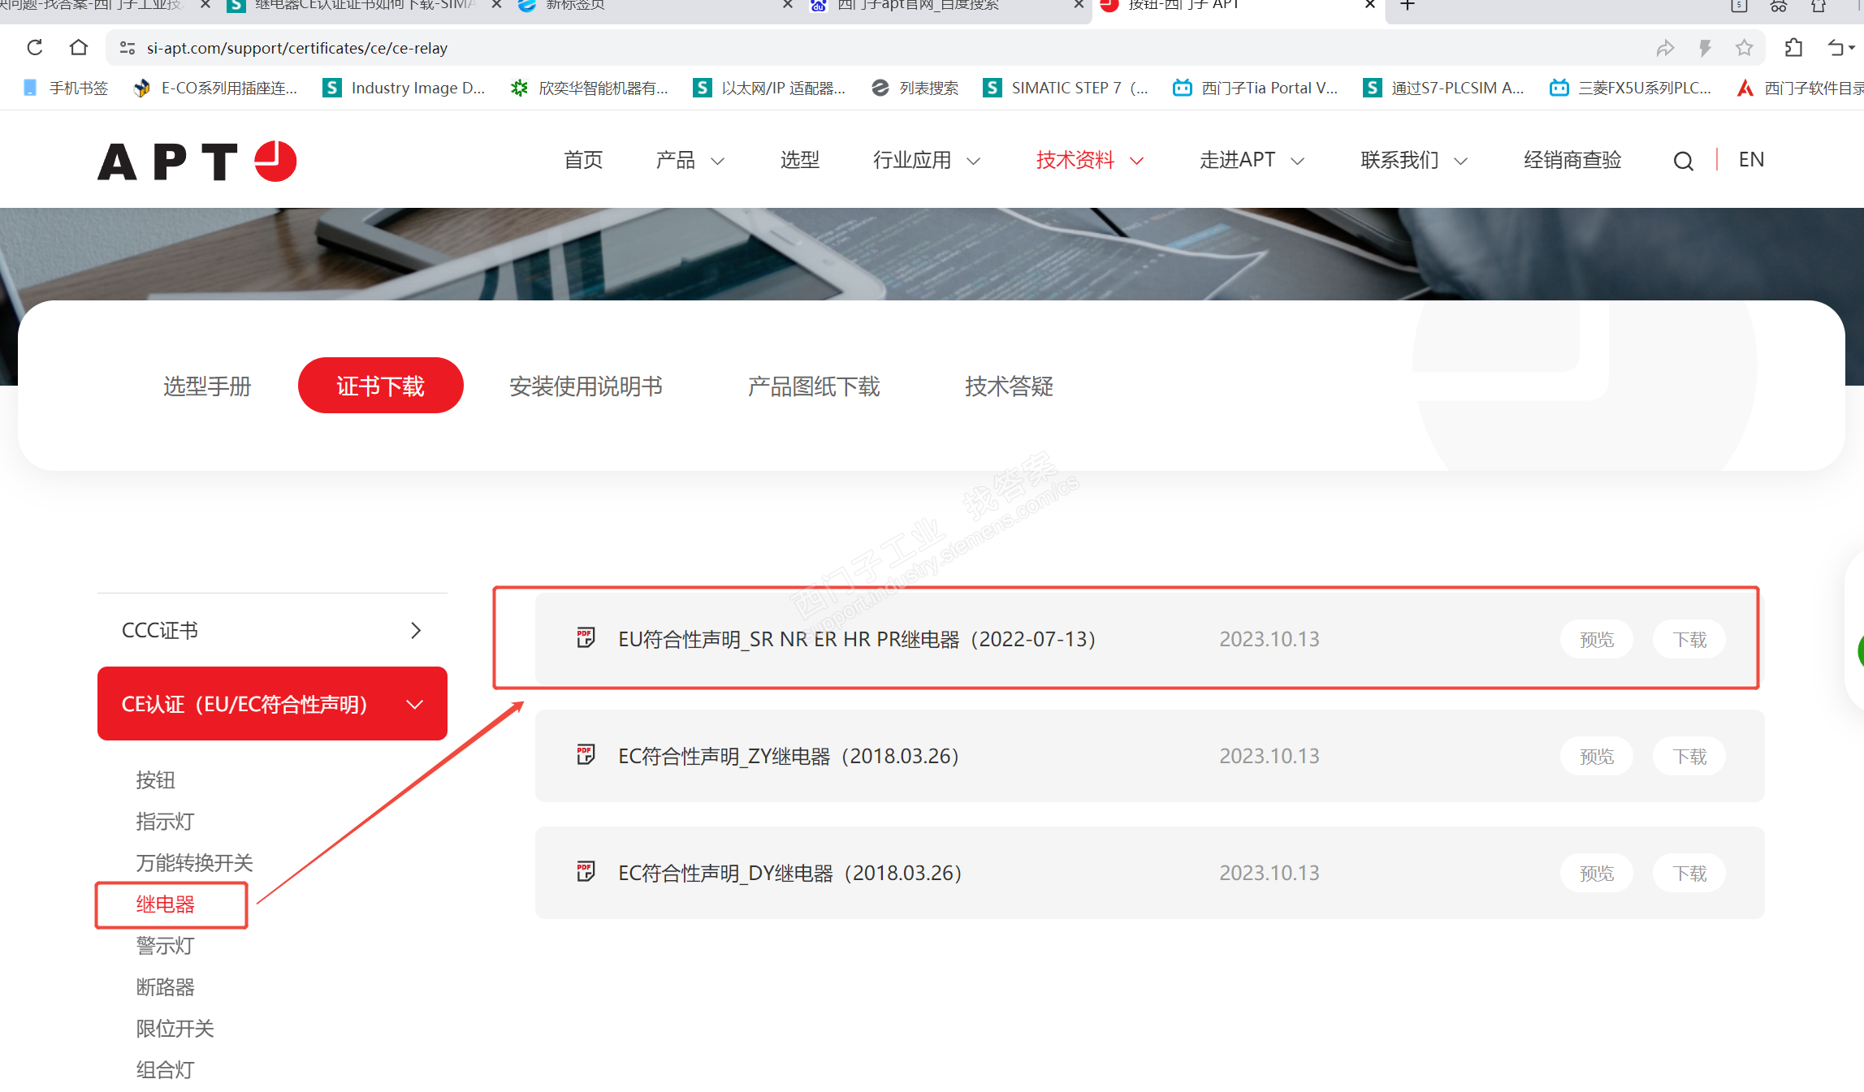Switch to the 产品图纸下载 tab
Screen dimensions: 1864x1092
[x=813, y=386]
